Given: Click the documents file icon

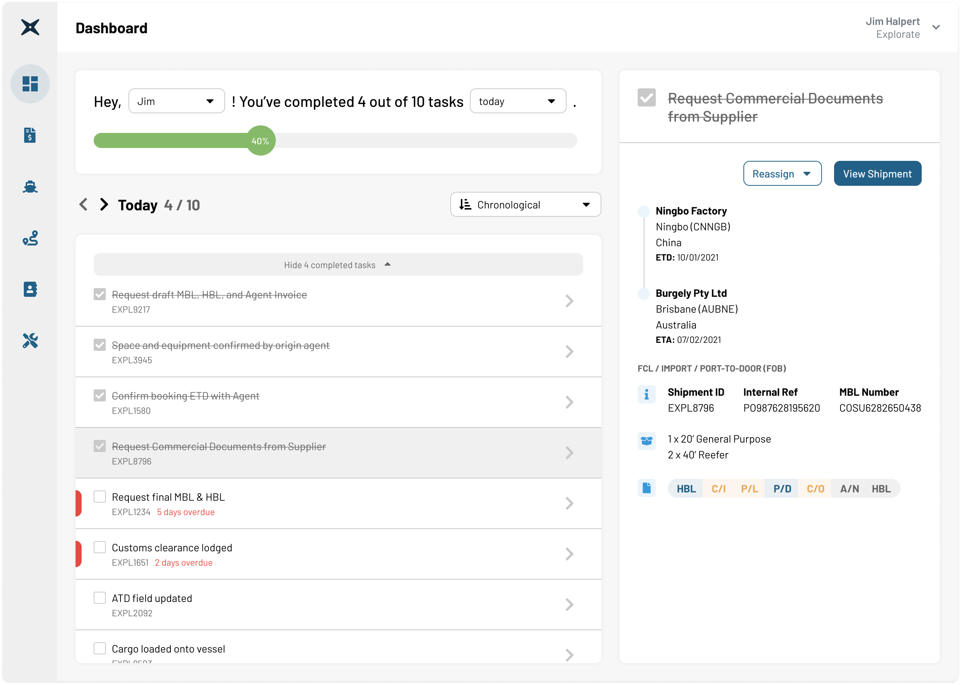Looking at the screenshot, I should (646, 488).
